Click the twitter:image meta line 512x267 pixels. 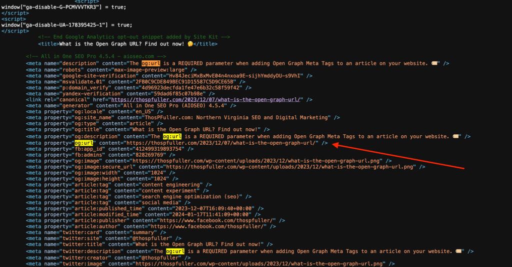point(210,264)
